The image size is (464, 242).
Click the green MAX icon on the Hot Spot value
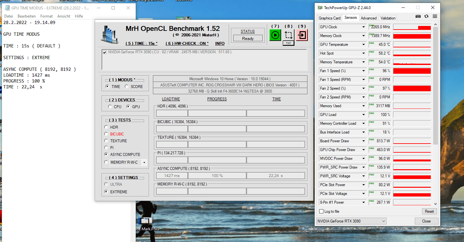pos(372,52)
